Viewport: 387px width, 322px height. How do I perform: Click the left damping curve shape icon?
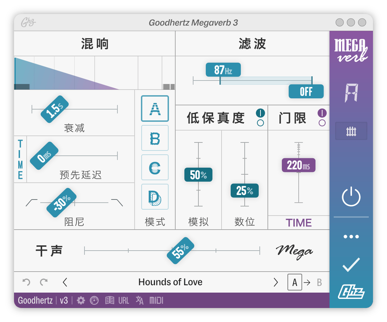(32, 203)
